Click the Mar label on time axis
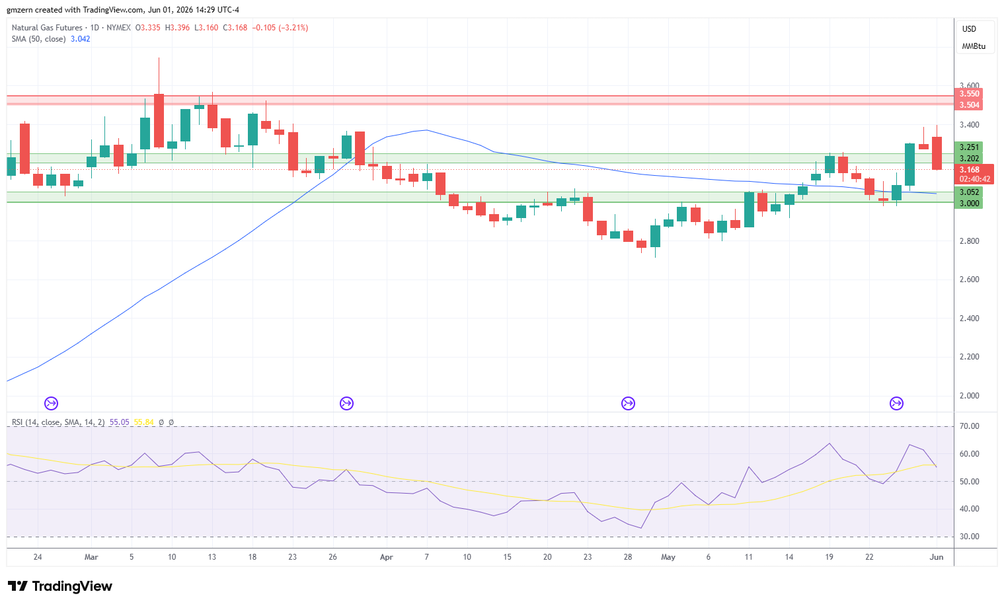The width and height of the screenshot is (1004, 606). [x=91, y=557]
